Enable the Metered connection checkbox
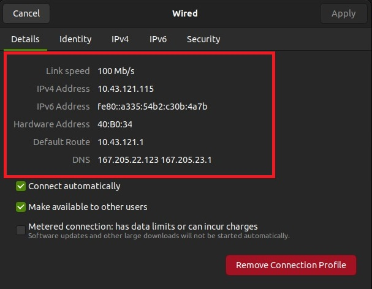372x289 pixels. tap(21, 230)
